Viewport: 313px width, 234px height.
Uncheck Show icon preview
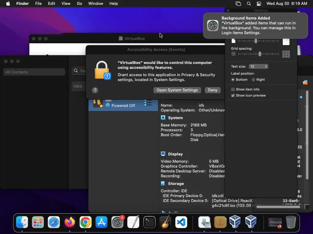(233, 95)
